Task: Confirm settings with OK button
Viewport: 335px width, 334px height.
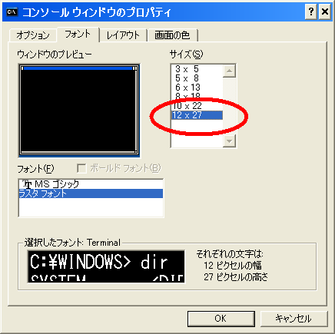Action: [x=221, y=319]
